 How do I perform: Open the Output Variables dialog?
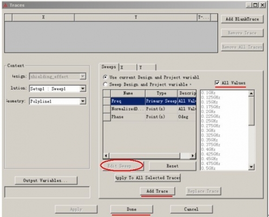pos(46,181)
